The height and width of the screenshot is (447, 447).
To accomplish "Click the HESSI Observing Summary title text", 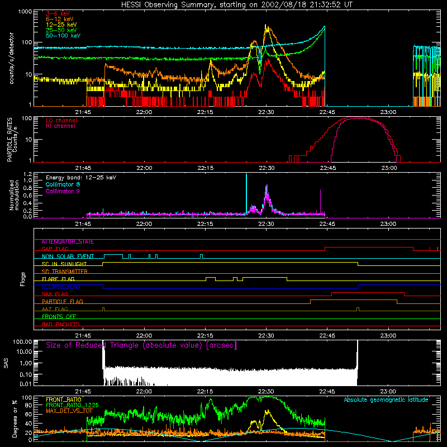I will (x=237, y=5).
